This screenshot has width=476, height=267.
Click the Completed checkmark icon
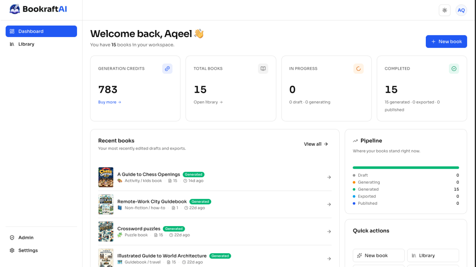[454, 69]
